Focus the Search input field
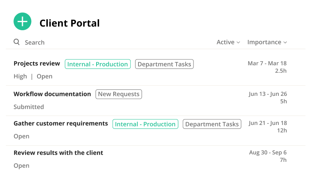The height and width of the screenshot is (182, 311). coord(75,43)
